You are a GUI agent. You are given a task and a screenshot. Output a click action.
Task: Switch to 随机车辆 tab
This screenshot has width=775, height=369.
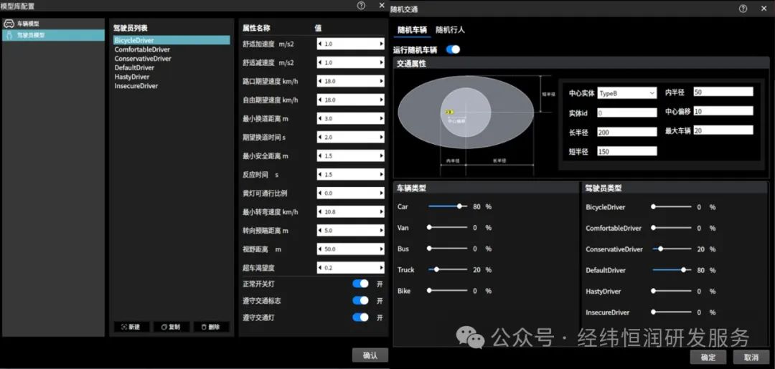tap(412, 29)
